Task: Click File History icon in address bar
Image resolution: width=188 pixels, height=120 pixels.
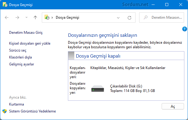Action: [47, 17]
